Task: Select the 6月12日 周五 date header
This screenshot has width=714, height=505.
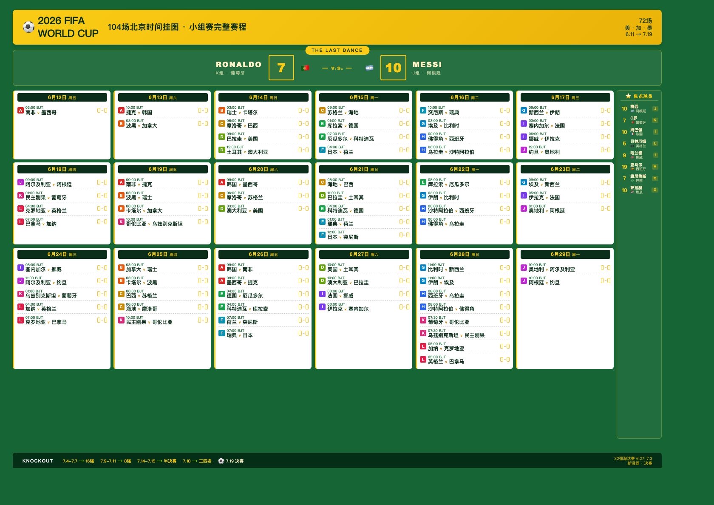Action: click(x=62, y=97)
